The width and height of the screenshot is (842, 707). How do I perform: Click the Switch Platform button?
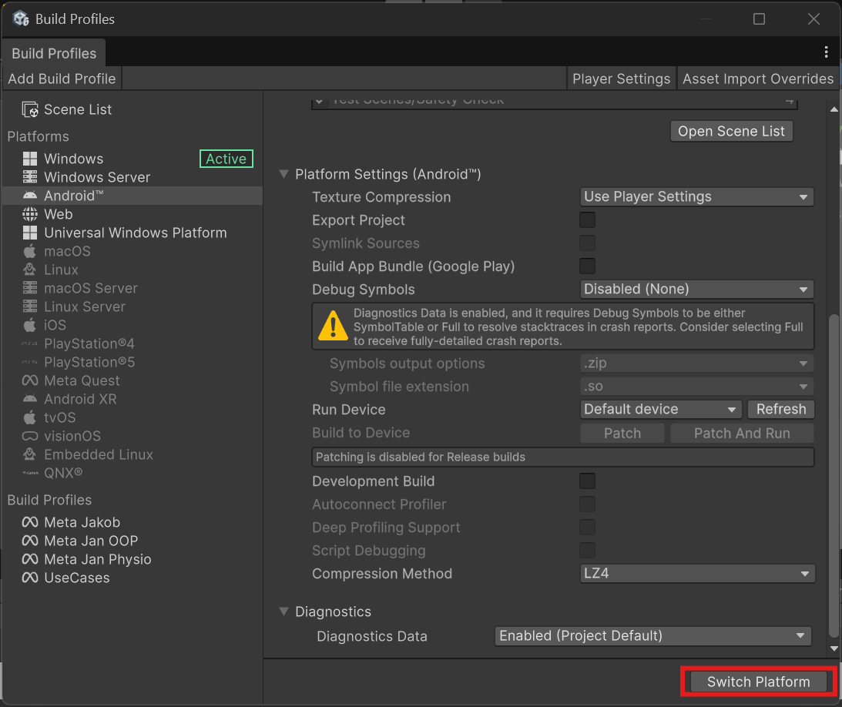758,682
